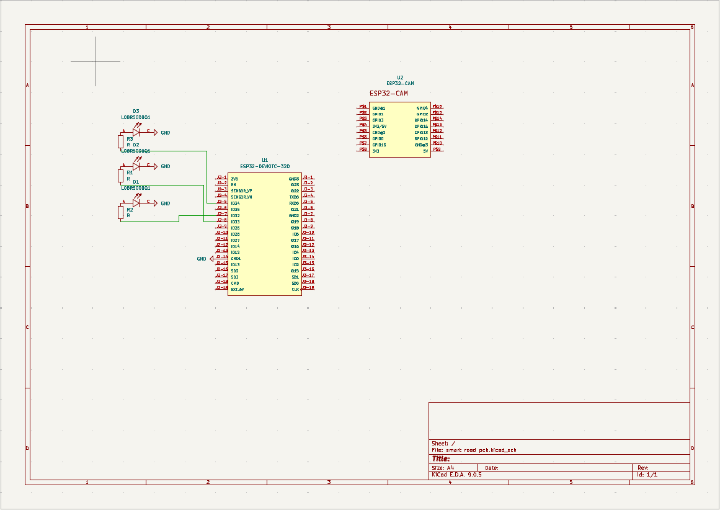Select resistor R1 symbol
This screenshot has width=720, height=510.
pos(121,176)
